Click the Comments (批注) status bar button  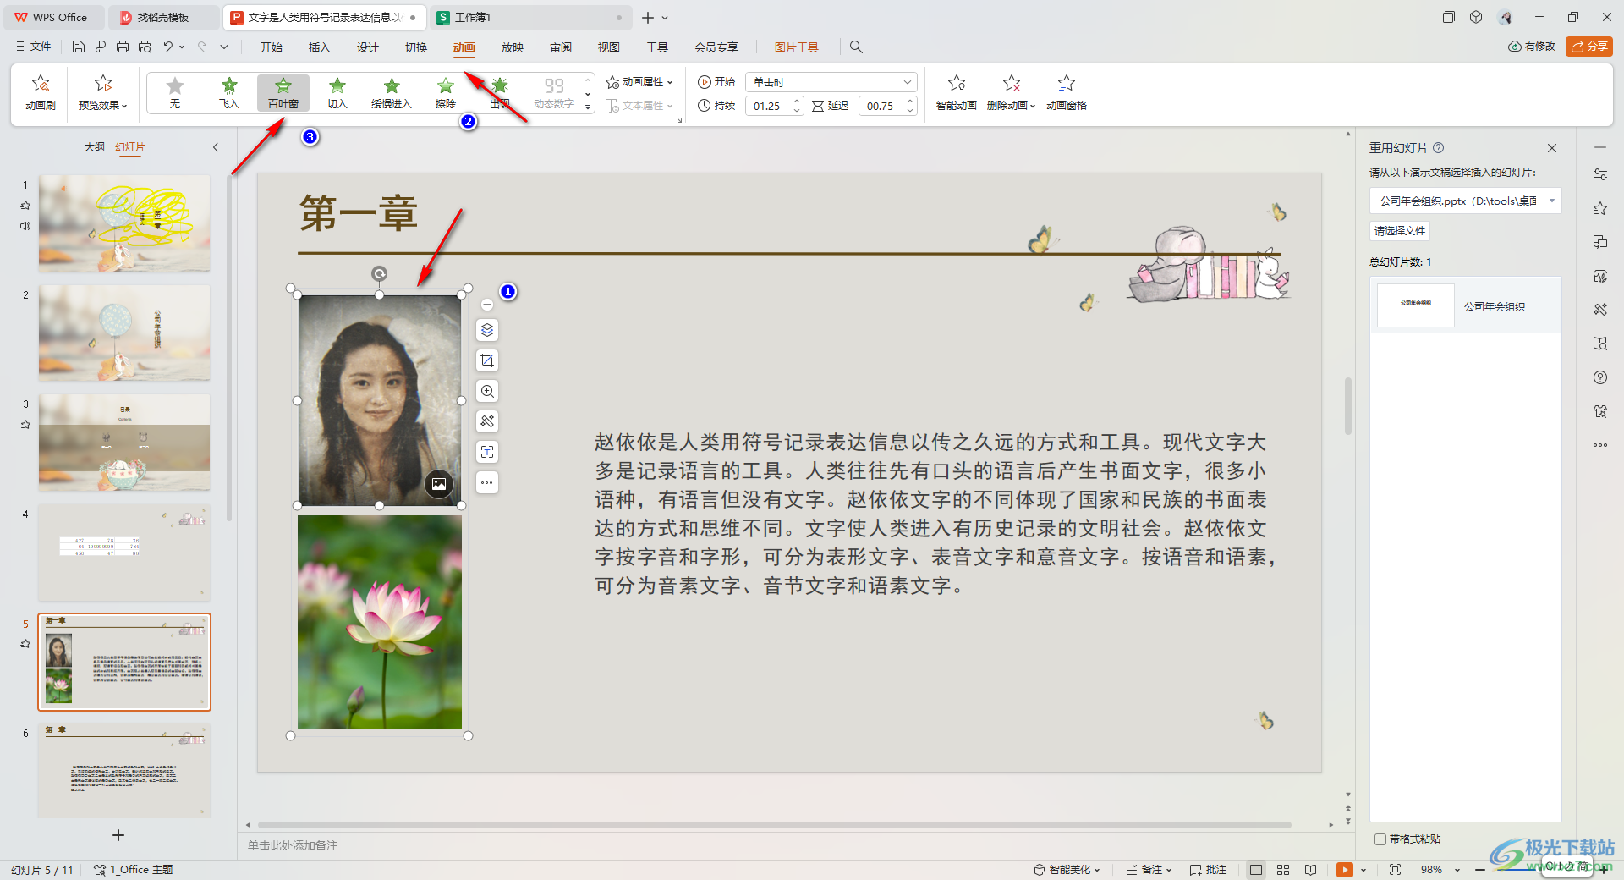(1208, 870)
